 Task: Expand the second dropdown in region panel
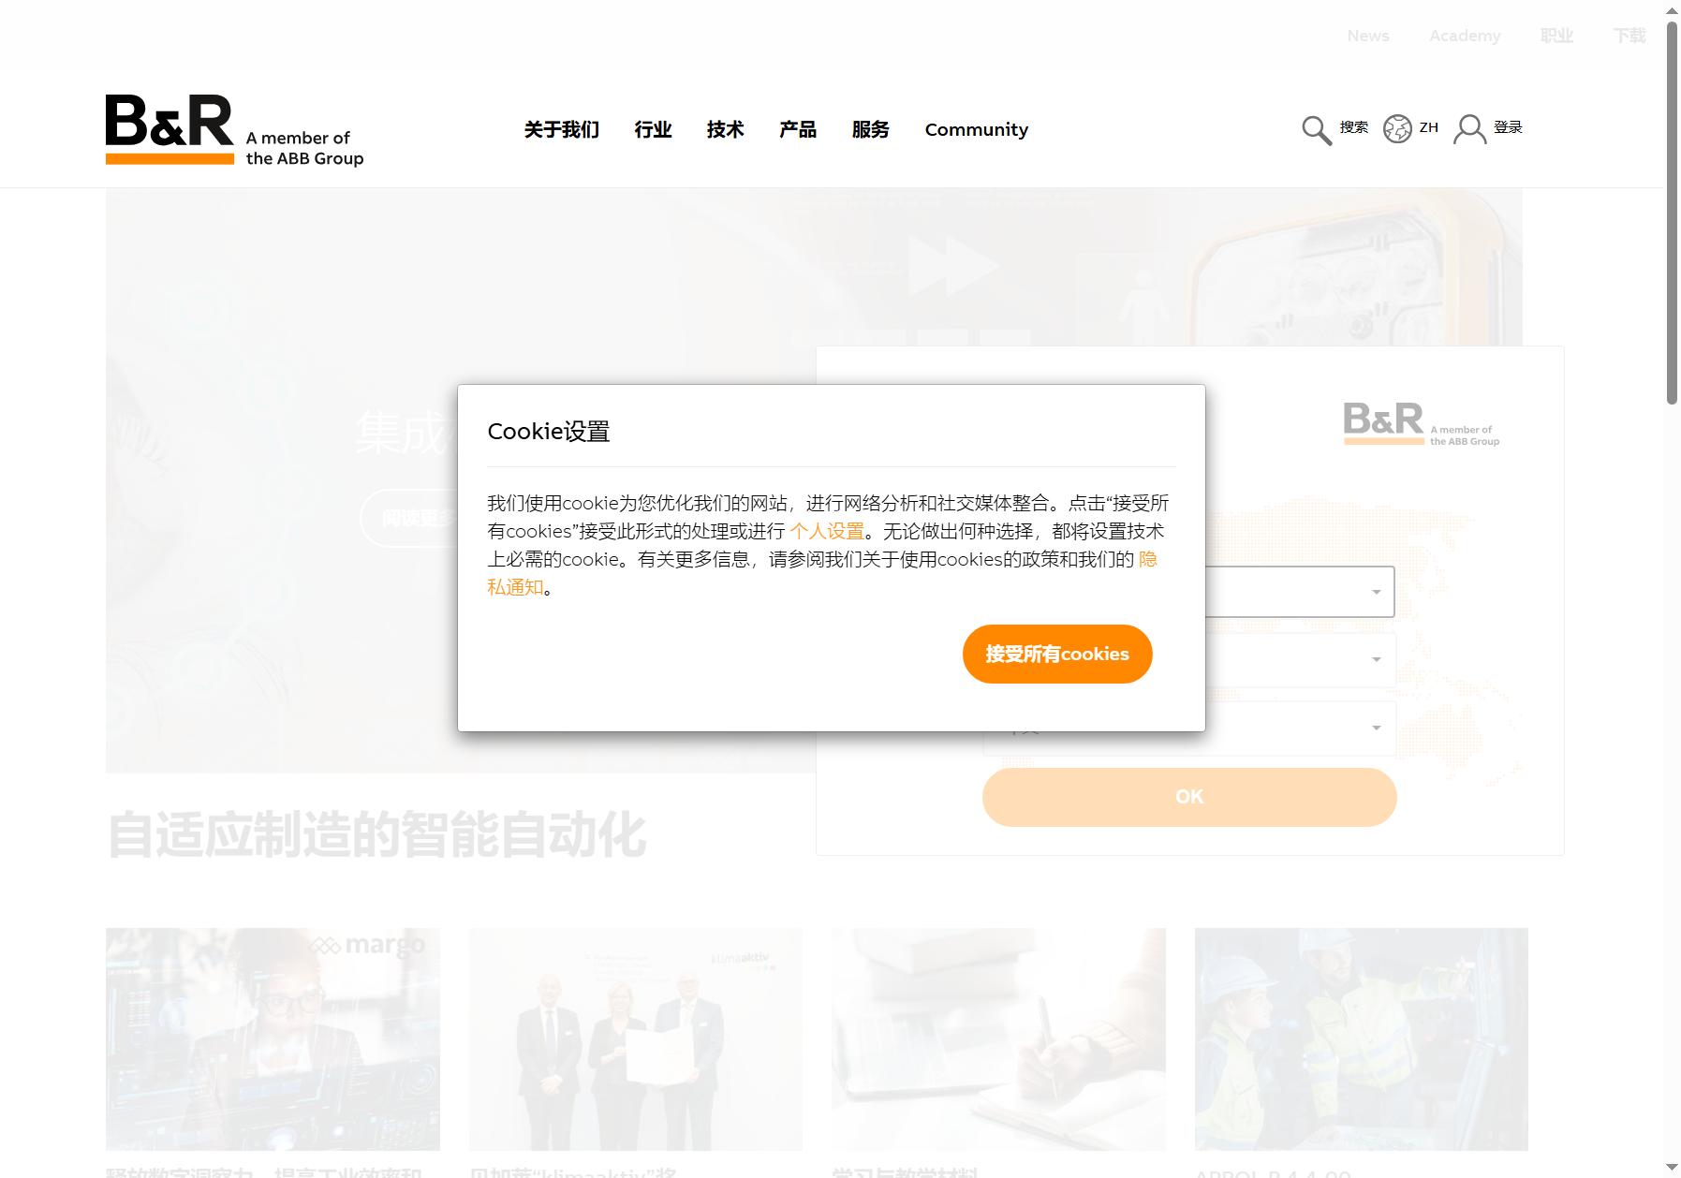click(x=1300, y=659)
